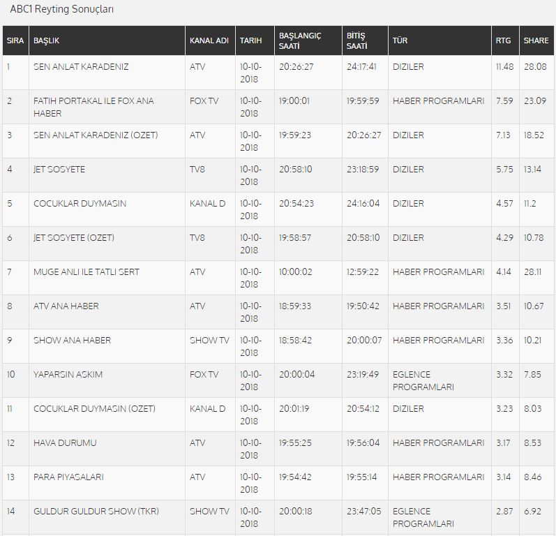Click the SHARE column header
The image size is (556, 536).
tap(536, 40)
